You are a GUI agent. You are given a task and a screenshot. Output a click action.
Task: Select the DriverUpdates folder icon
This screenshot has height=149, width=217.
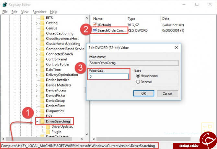48,127
